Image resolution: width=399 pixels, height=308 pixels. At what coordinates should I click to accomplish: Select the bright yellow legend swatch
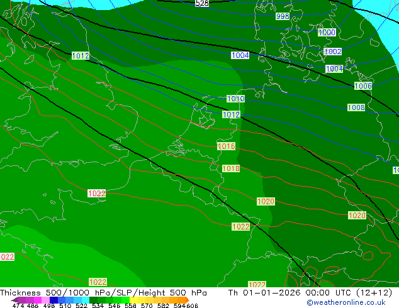(133, 300)
